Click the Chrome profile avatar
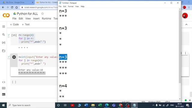The height and width of the screenshot is (108, 192). click(x=184, y=7)
